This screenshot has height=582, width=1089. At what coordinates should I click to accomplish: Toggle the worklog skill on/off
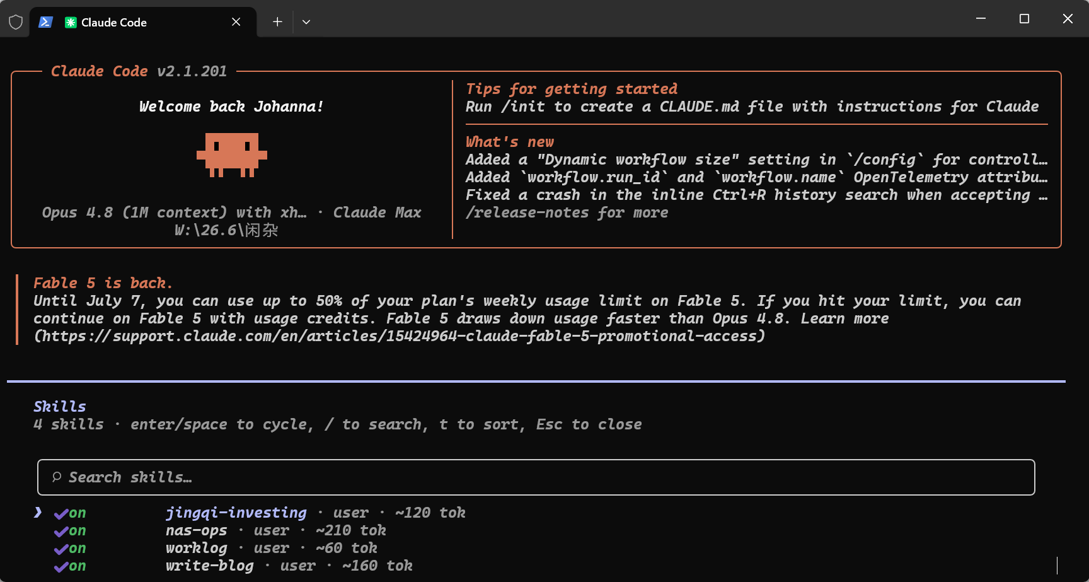coord(70,549)
